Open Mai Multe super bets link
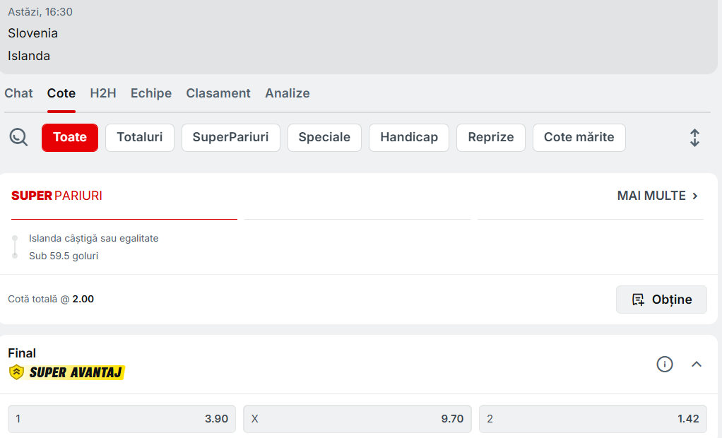722x438 pixels. 658,196
